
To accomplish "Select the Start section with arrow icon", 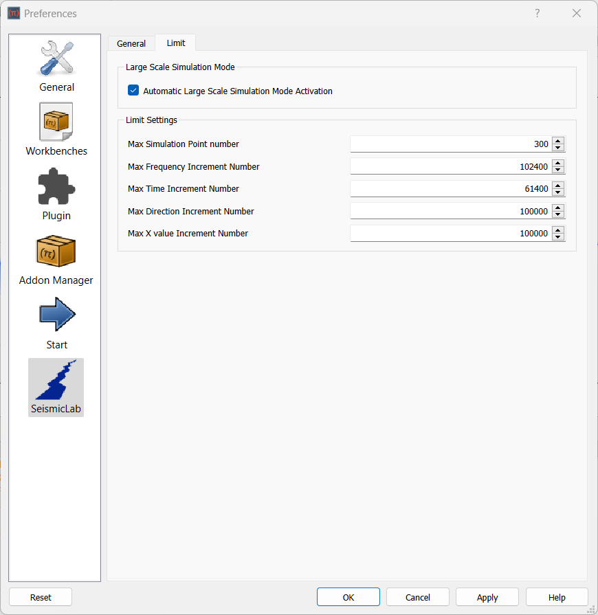I will [x=56, y=322].
